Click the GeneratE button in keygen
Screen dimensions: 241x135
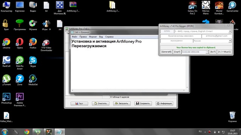pos(166,52)
